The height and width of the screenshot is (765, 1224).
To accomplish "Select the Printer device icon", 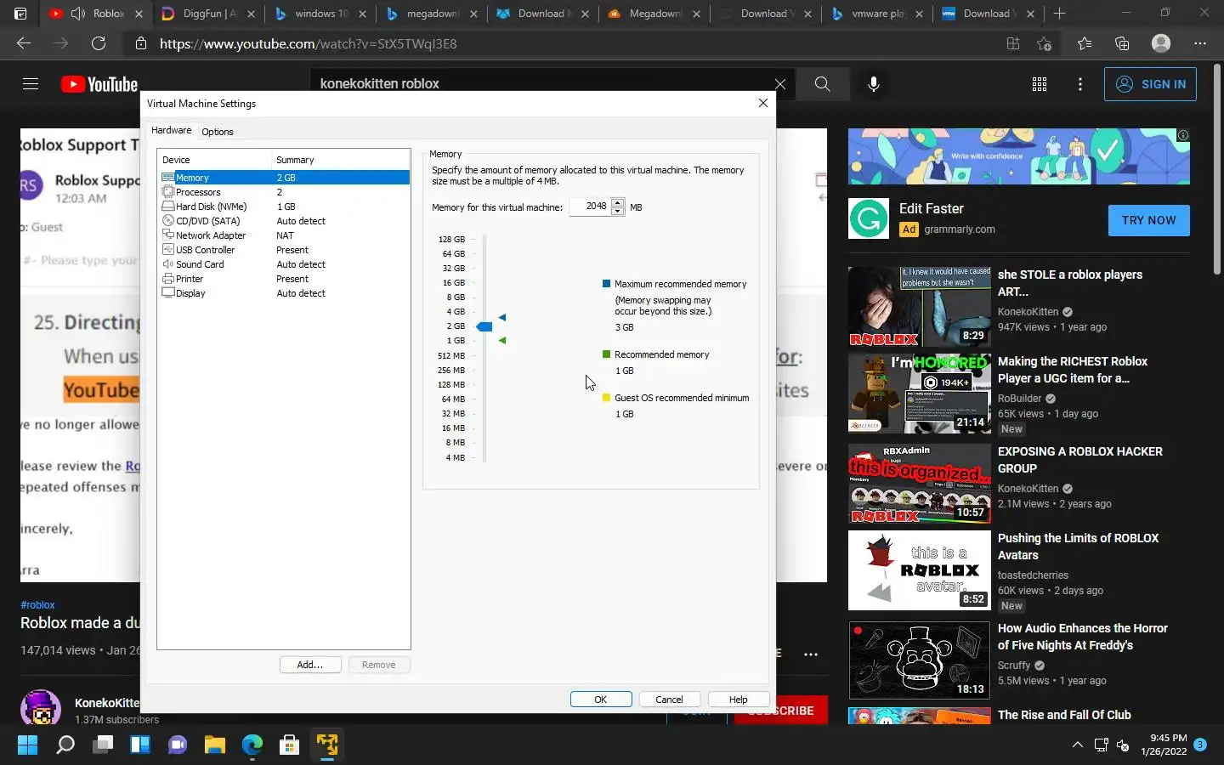I will click(x=167, y=279).
